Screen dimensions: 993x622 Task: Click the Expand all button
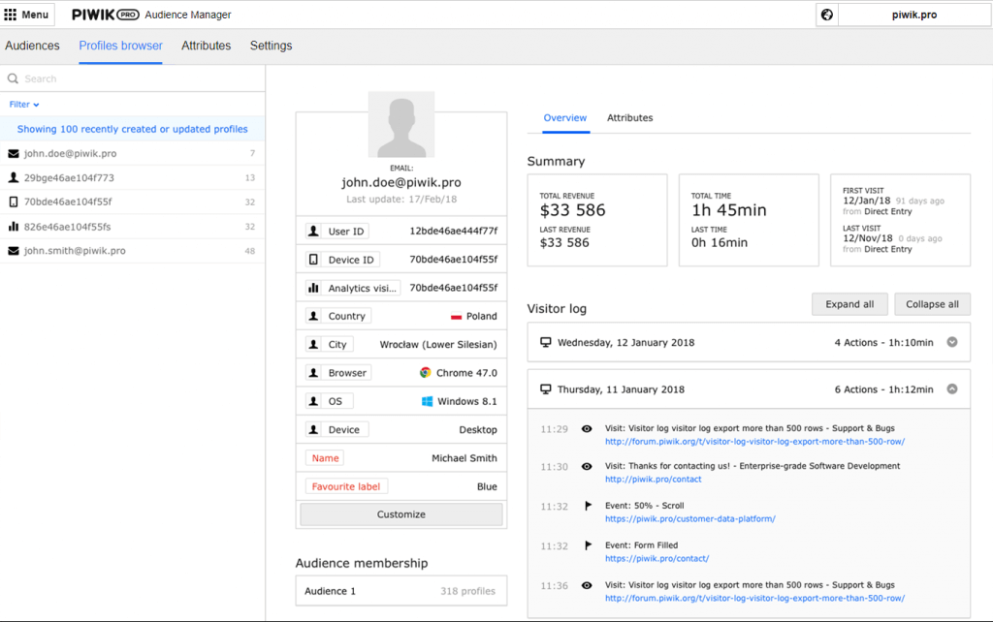[x=849, y=304]
